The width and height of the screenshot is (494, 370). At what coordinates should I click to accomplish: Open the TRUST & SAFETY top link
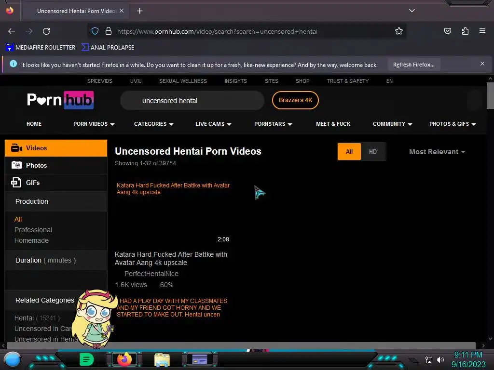point(348,81)
